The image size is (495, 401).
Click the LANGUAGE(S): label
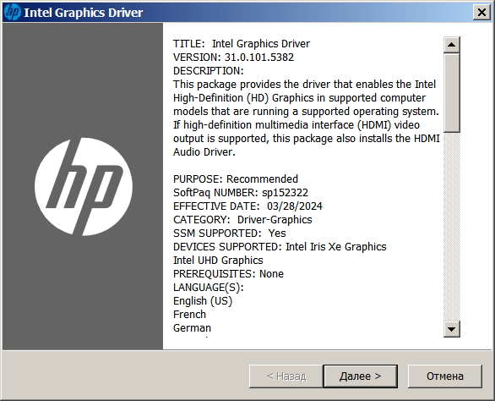tap(209, 288)
